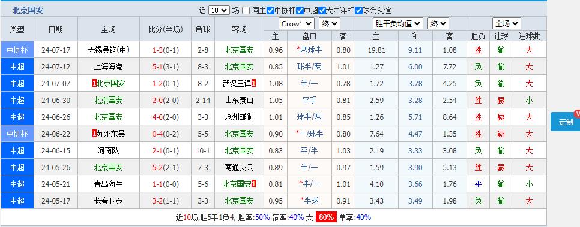Uncheck the 中协杯 filter checkbox
Viewport: 580px width, 227px height.
[270, 11]
